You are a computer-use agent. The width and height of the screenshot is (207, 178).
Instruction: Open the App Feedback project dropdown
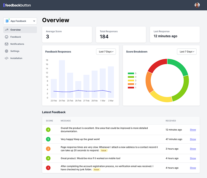coord(20,21)
